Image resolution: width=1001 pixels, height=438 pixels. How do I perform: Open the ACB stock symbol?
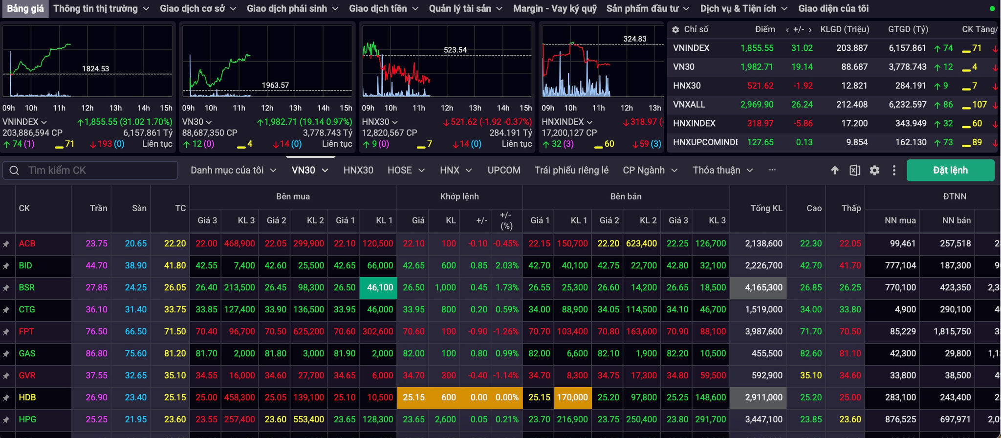pos(27,243)
